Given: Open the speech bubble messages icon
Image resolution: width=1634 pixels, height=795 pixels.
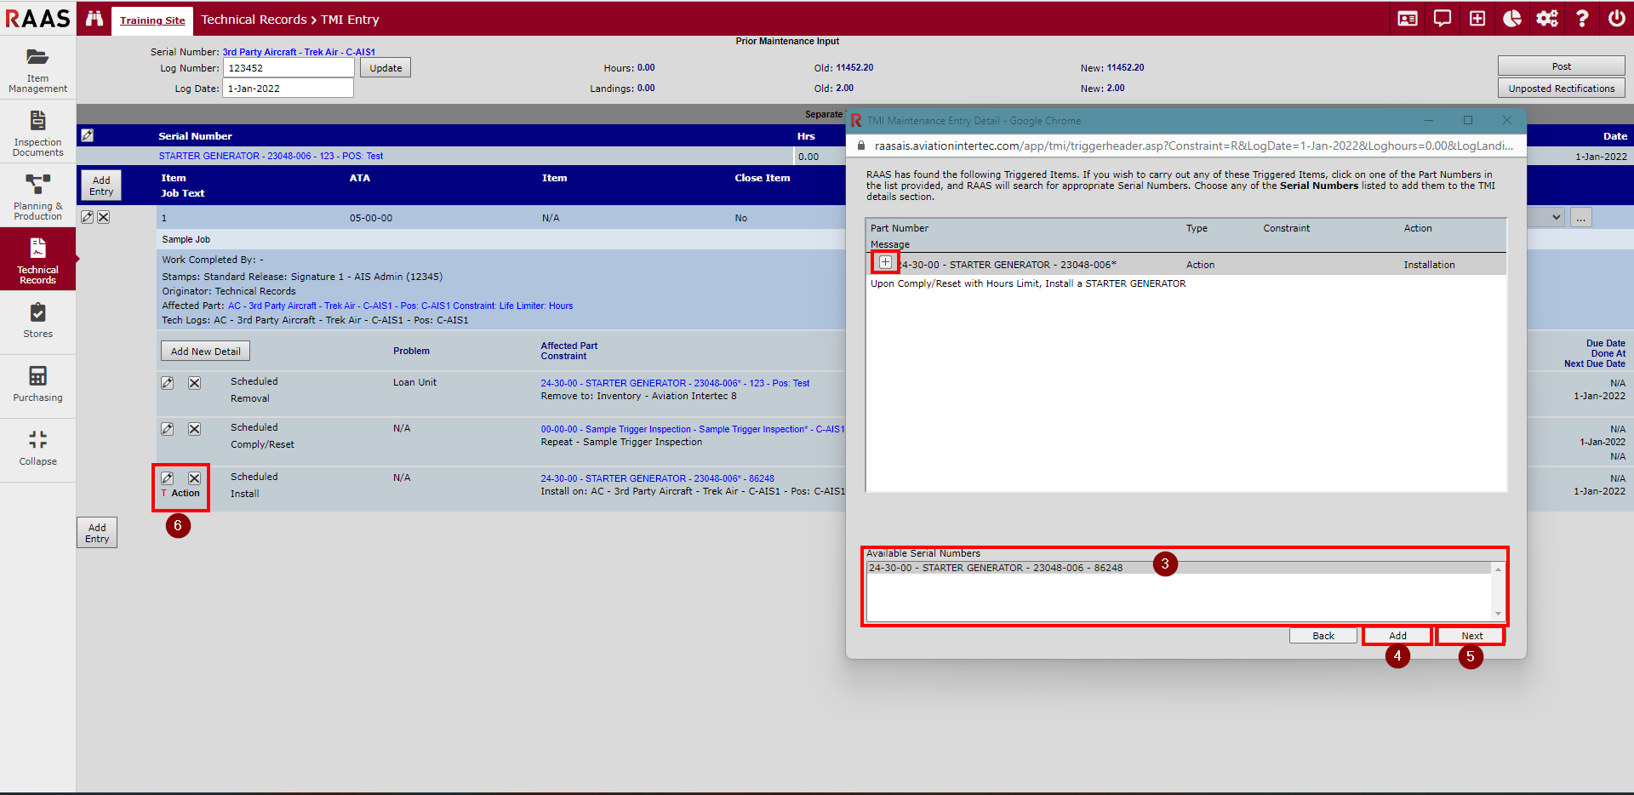Looking at the screenshot, I should (x=1443, y=19).
